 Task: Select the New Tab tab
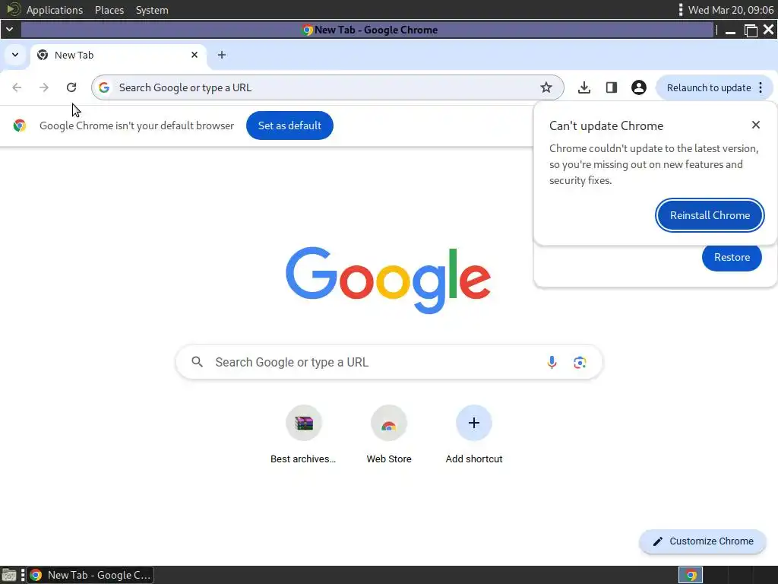point(119,55)
